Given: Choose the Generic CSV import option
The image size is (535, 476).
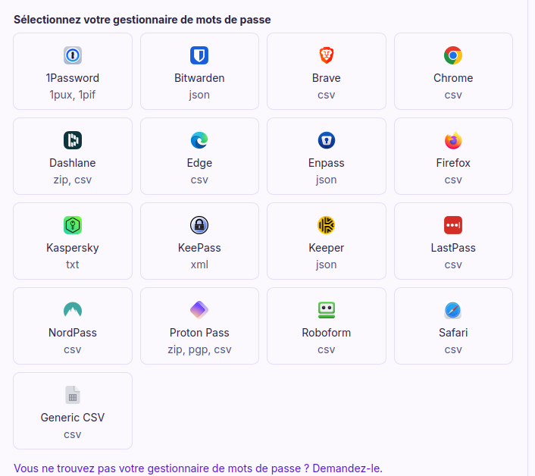Looking at the screenshot, I should point(73,411).
